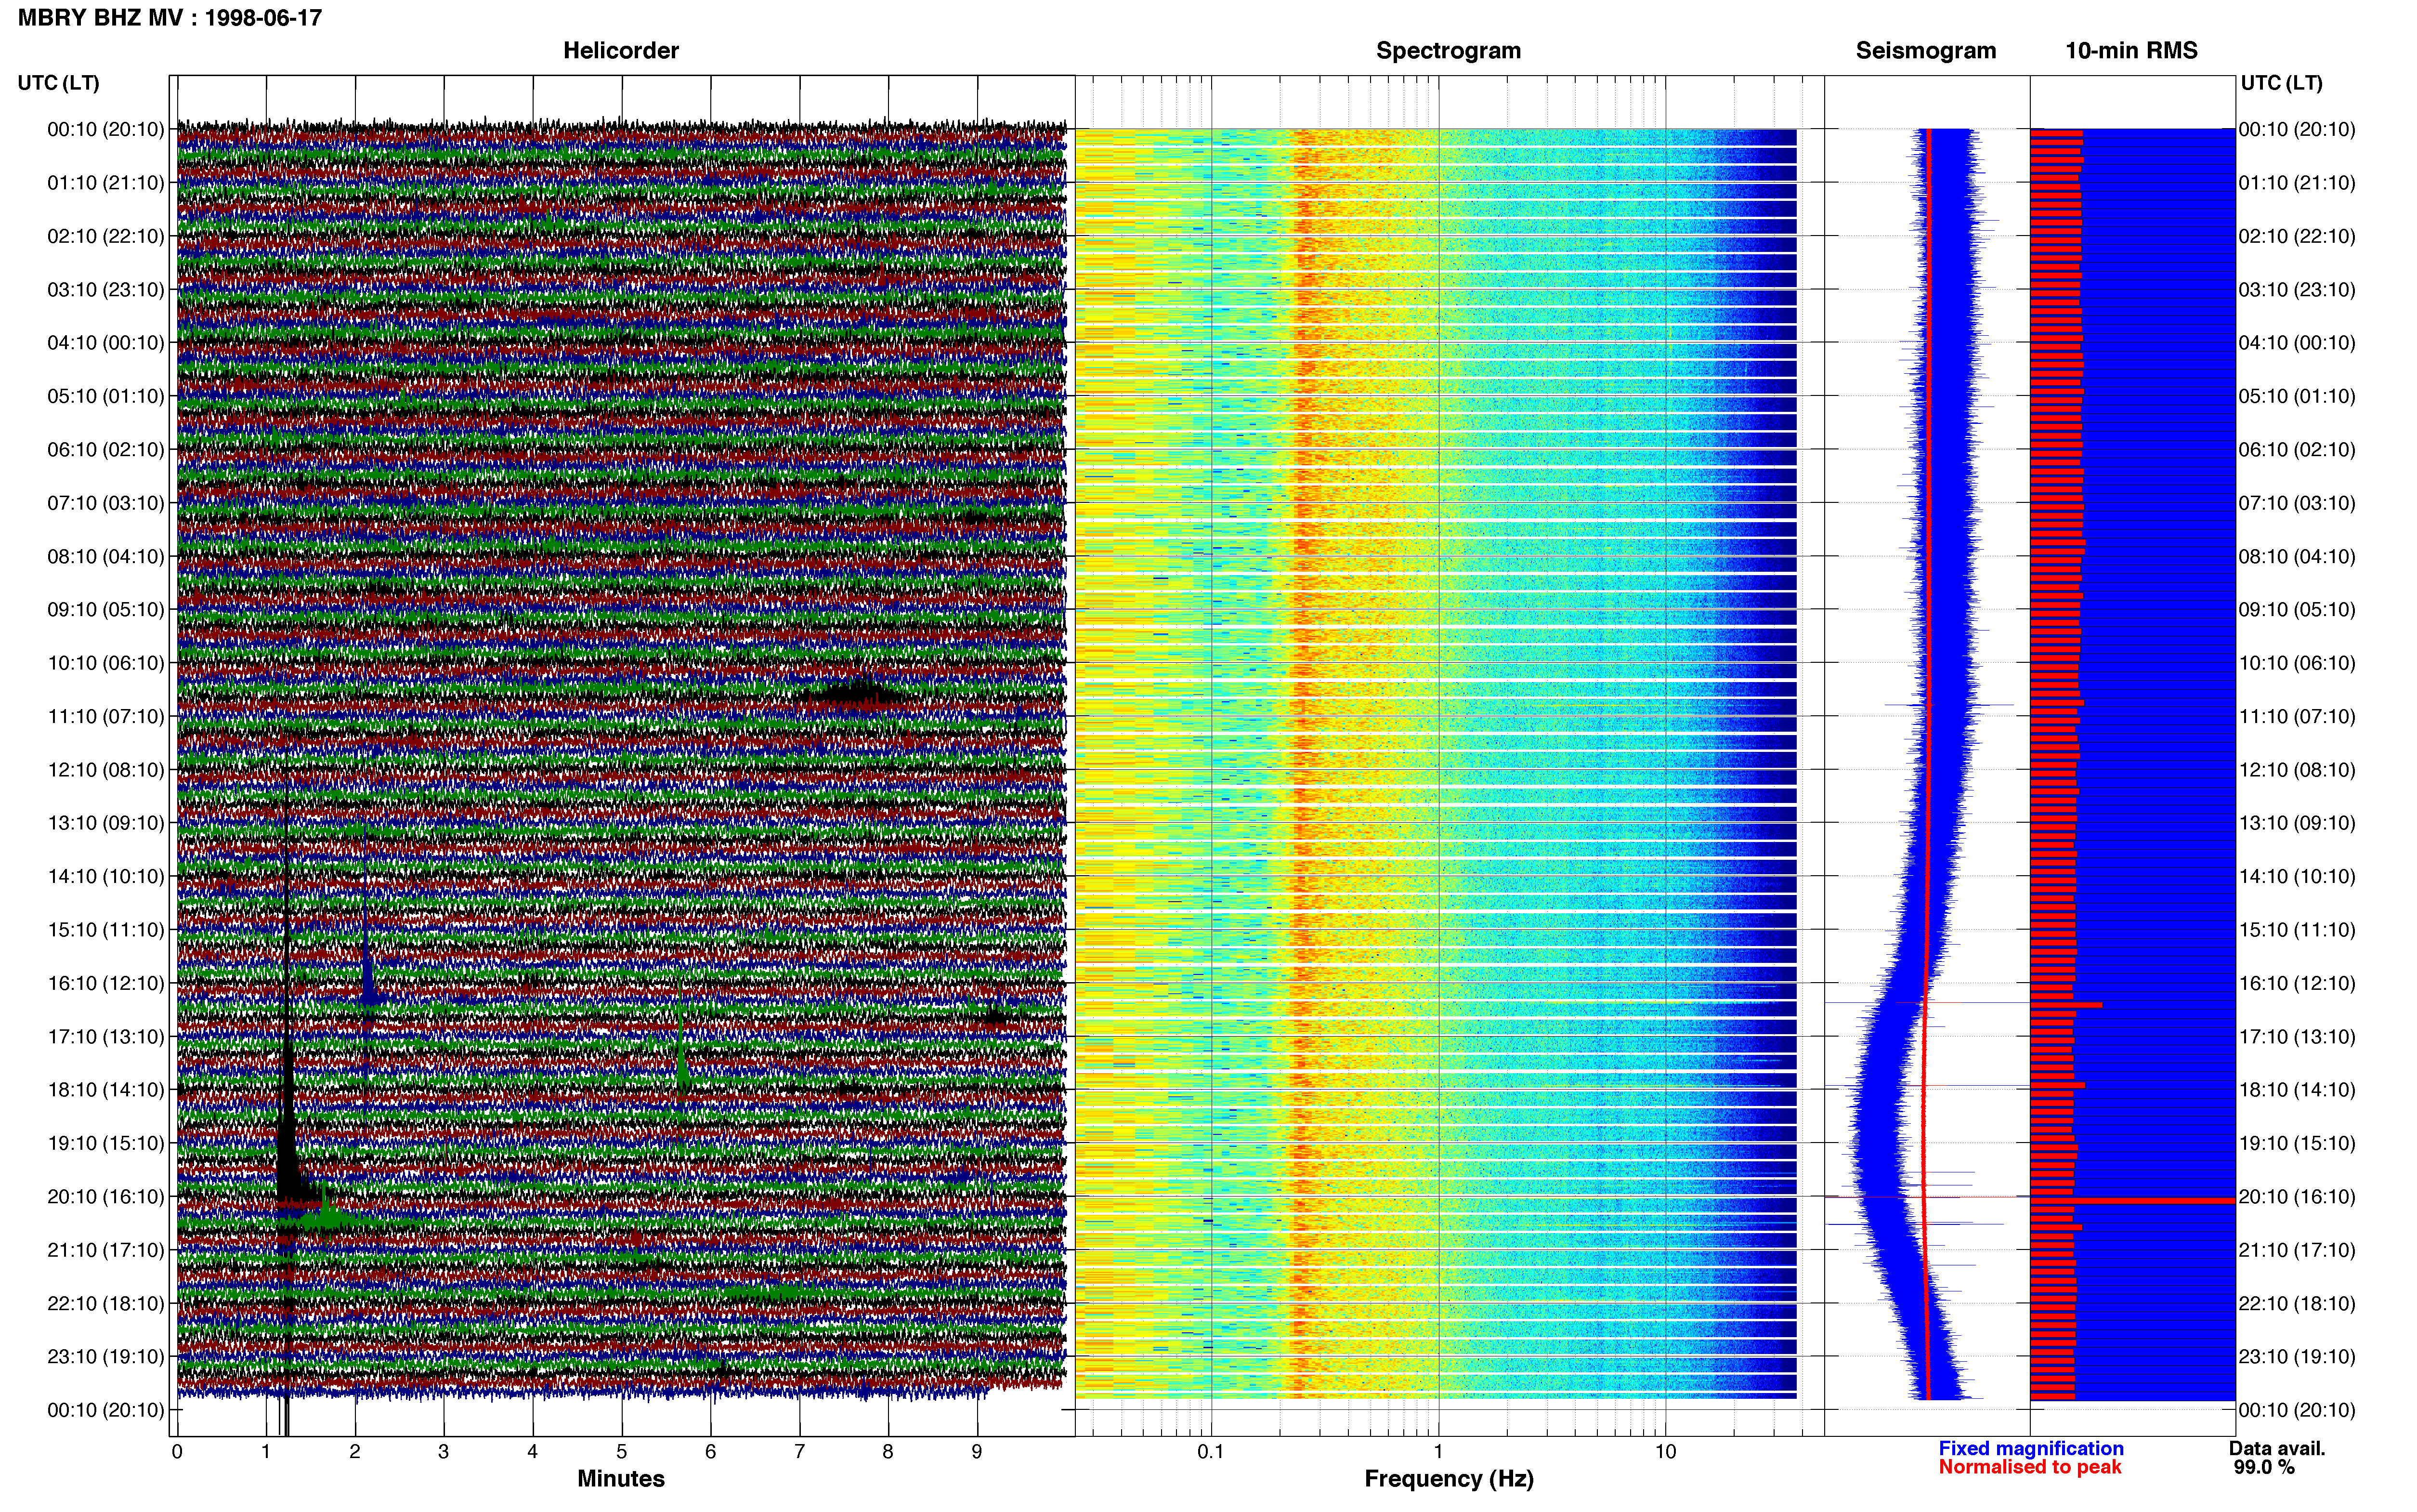Click the 10-min RMS panel heading
This screenshot has width=2417, height=1512.
pyautogui.click(x=2131, y=50)
